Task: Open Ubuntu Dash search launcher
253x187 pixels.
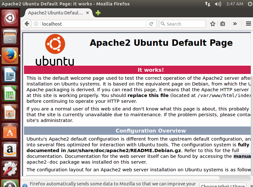Action: pyautogui.click(x=10, y=18)
